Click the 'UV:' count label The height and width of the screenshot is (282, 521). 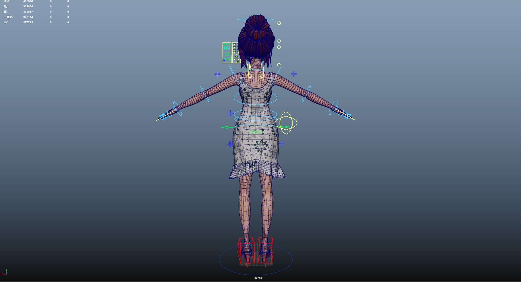coord(6,22)
